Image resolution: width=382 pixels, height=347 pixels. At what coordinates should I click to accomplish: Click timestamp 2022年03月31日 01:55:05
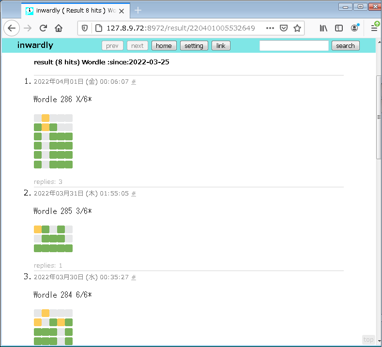[81, 194]
